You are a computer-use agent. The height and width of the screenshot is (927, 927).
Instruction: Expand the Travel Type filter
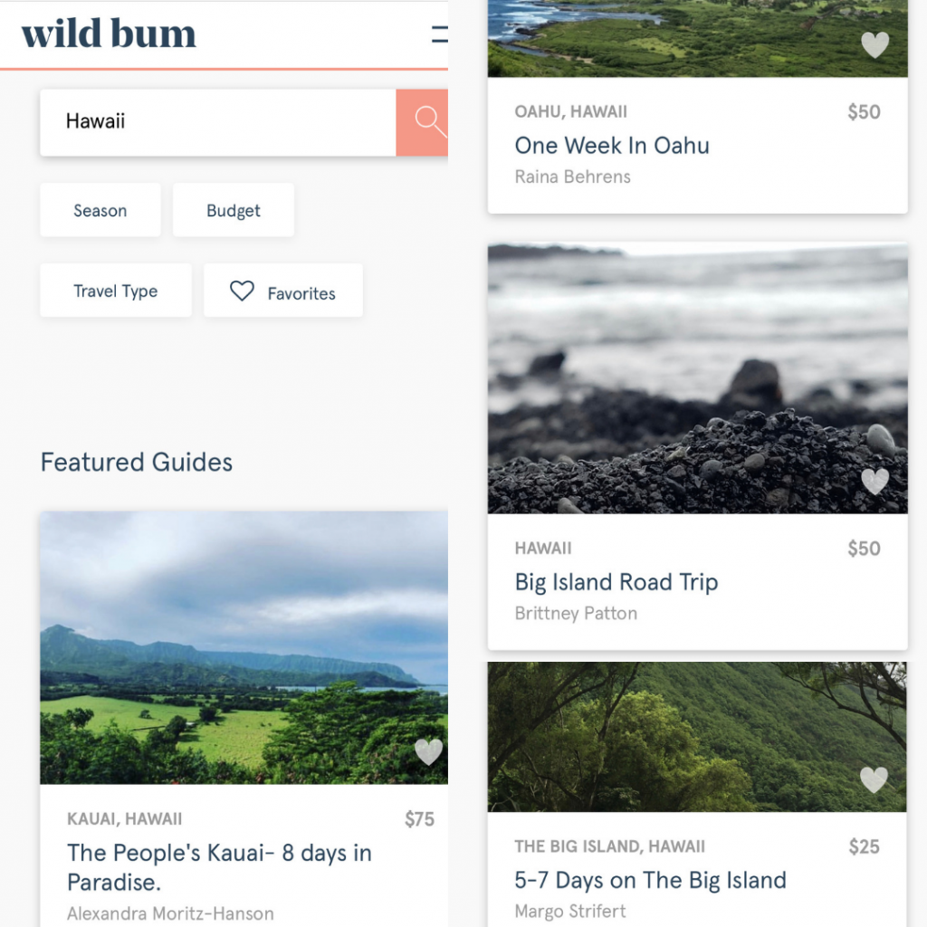[115, 291]
